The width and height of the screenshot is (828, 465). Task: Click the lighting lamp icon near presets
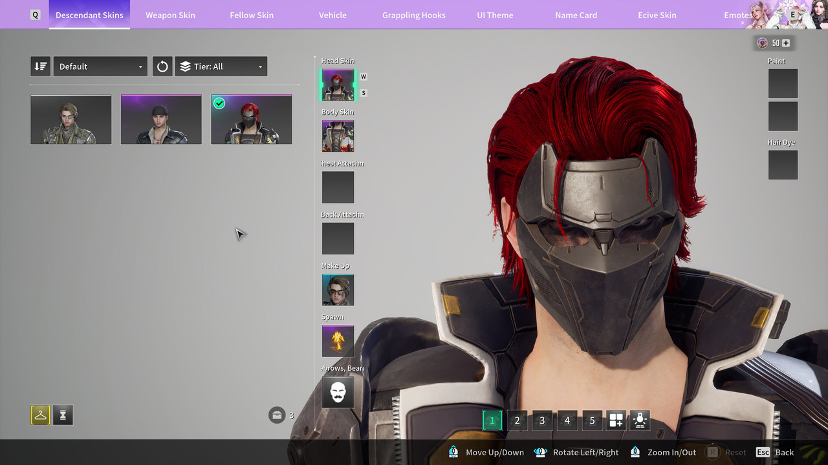(640, 420)
